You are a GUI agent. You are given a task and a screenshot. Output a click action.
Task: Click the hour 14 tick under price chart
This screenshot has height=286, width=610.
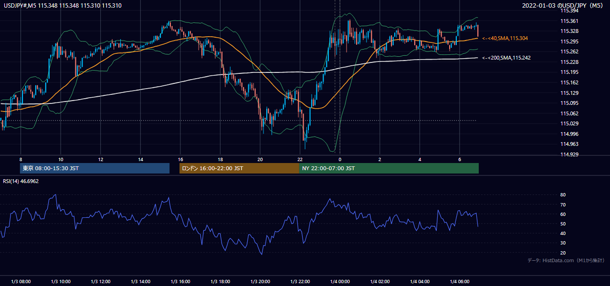point(140,159)
